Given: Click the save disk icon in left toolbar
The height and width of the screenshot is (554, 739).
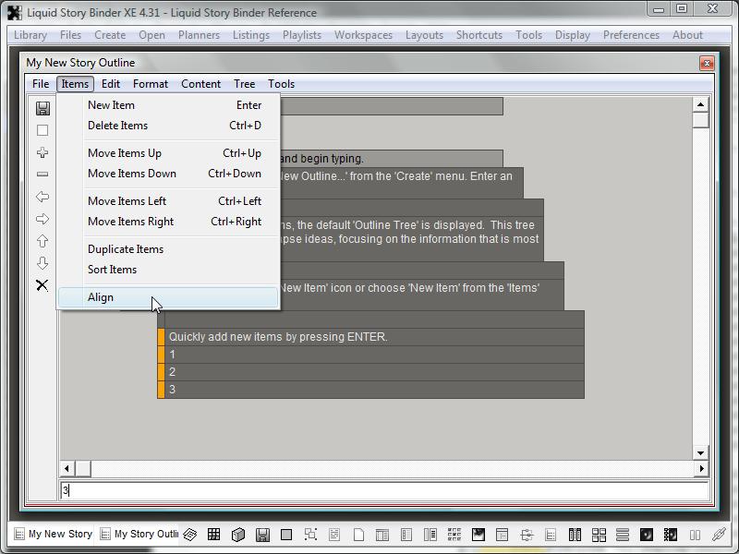Looking at the screenshot, I should click(x=42, y=108).
